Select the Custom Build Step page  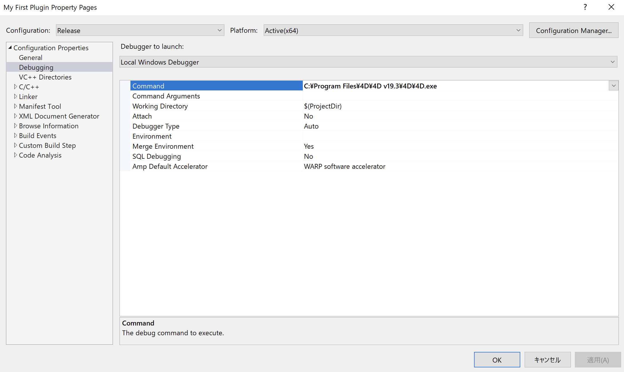(47, 145)
